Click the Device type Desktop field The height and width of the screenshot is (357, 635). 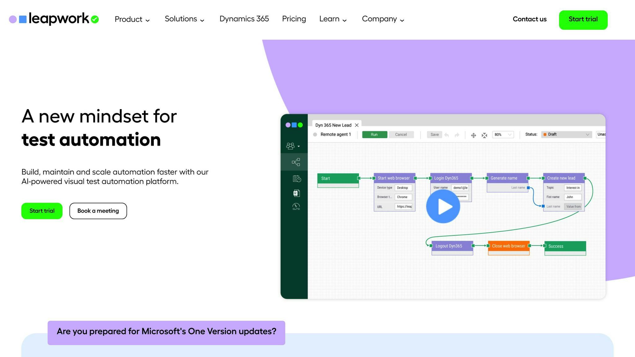(x=403, y=188)
